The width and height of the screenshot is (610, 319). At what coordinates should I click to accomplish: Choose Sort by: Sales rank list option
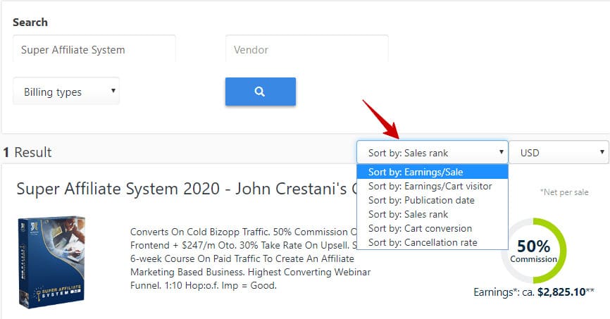coord(432,214)
